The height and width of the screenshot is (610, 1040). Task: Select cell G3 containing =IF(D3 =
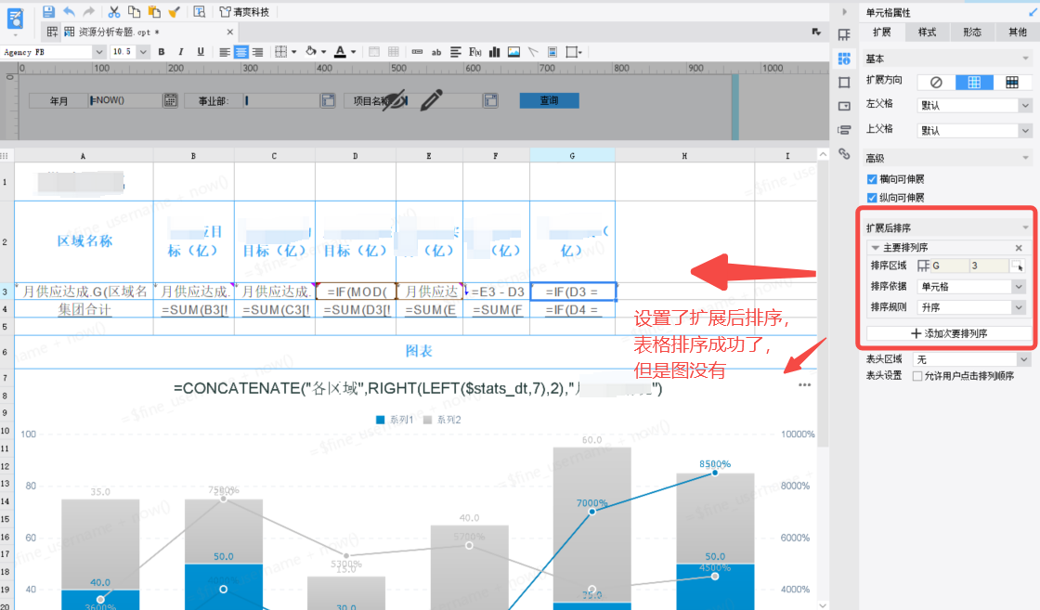click(x=572, y=292)
